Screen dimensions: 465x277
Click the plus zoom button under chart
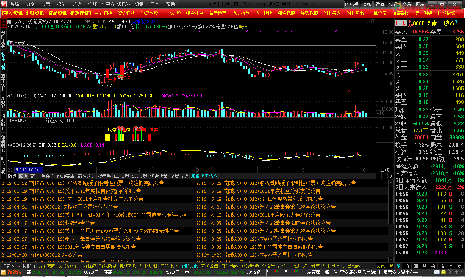point(379,176)
